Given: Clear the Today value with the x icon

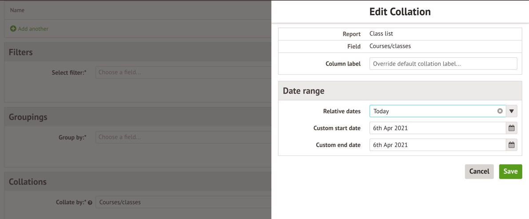Looking at the screenshot, I should pos(500,111).
